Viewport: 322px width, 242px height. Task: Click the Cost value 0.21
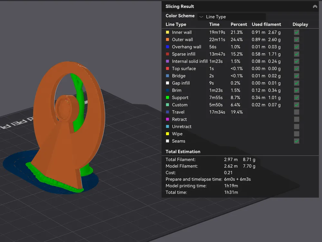click(x=228, y=172)
